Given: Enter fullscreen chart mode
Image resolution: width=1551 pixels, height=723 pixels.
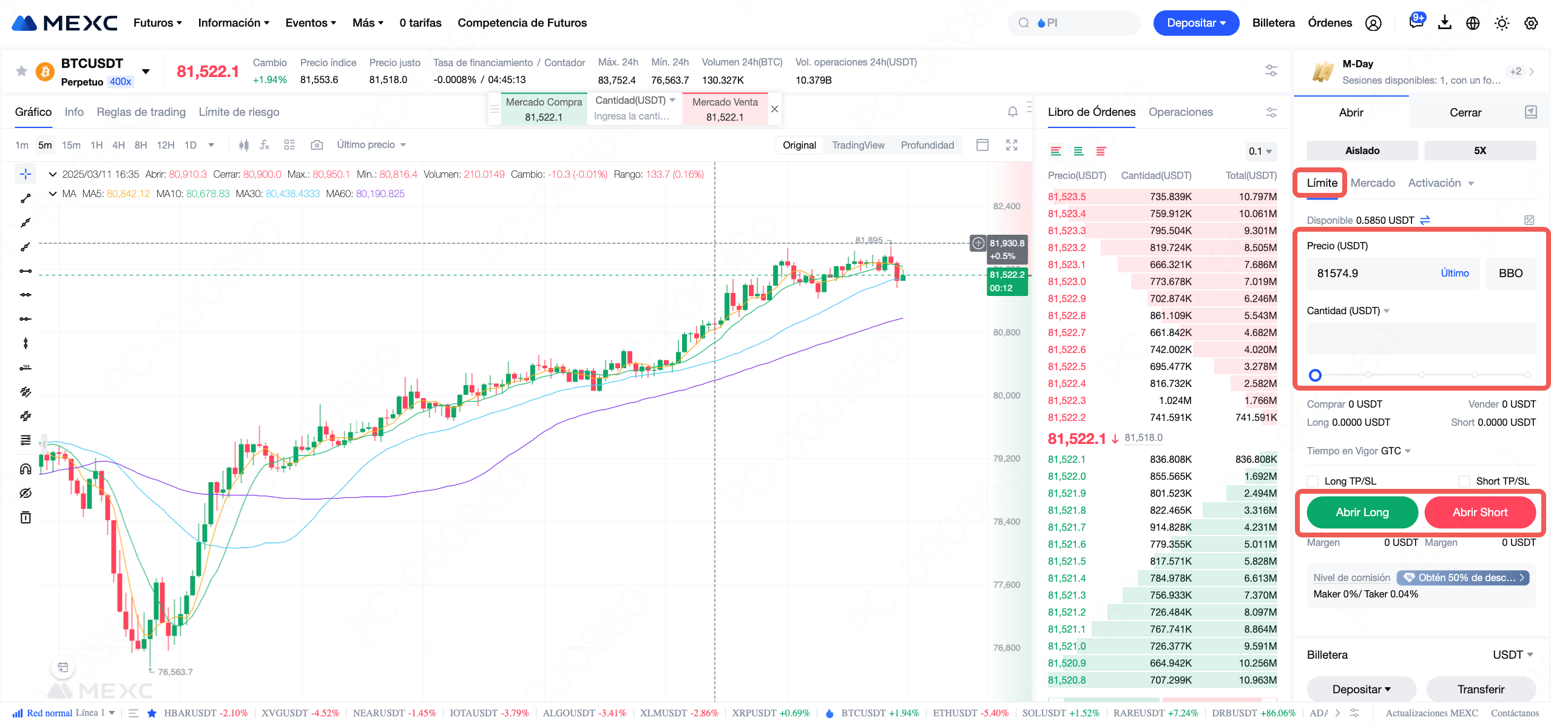Looking at the screenshot, I should pos(1012,145).
